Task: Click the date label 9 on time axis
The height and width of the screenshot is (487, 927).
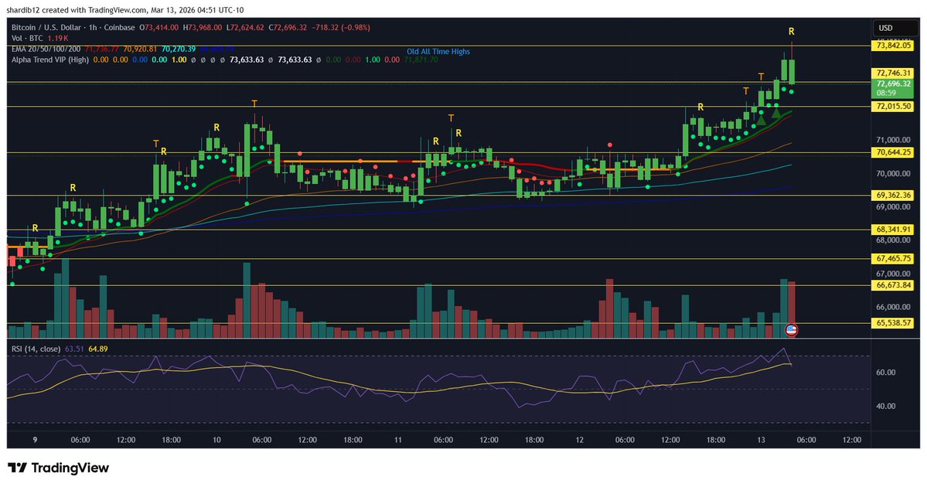Action: pos(35,440)
